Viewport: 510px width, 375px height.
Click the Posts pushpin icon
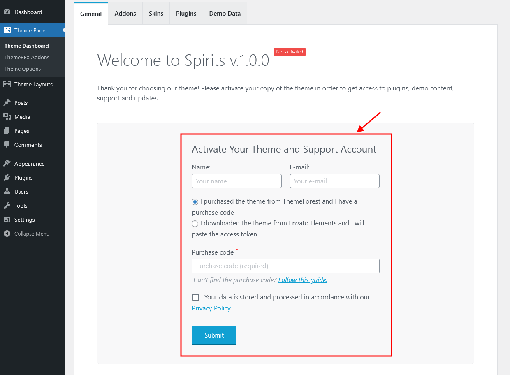click(7, 103)
